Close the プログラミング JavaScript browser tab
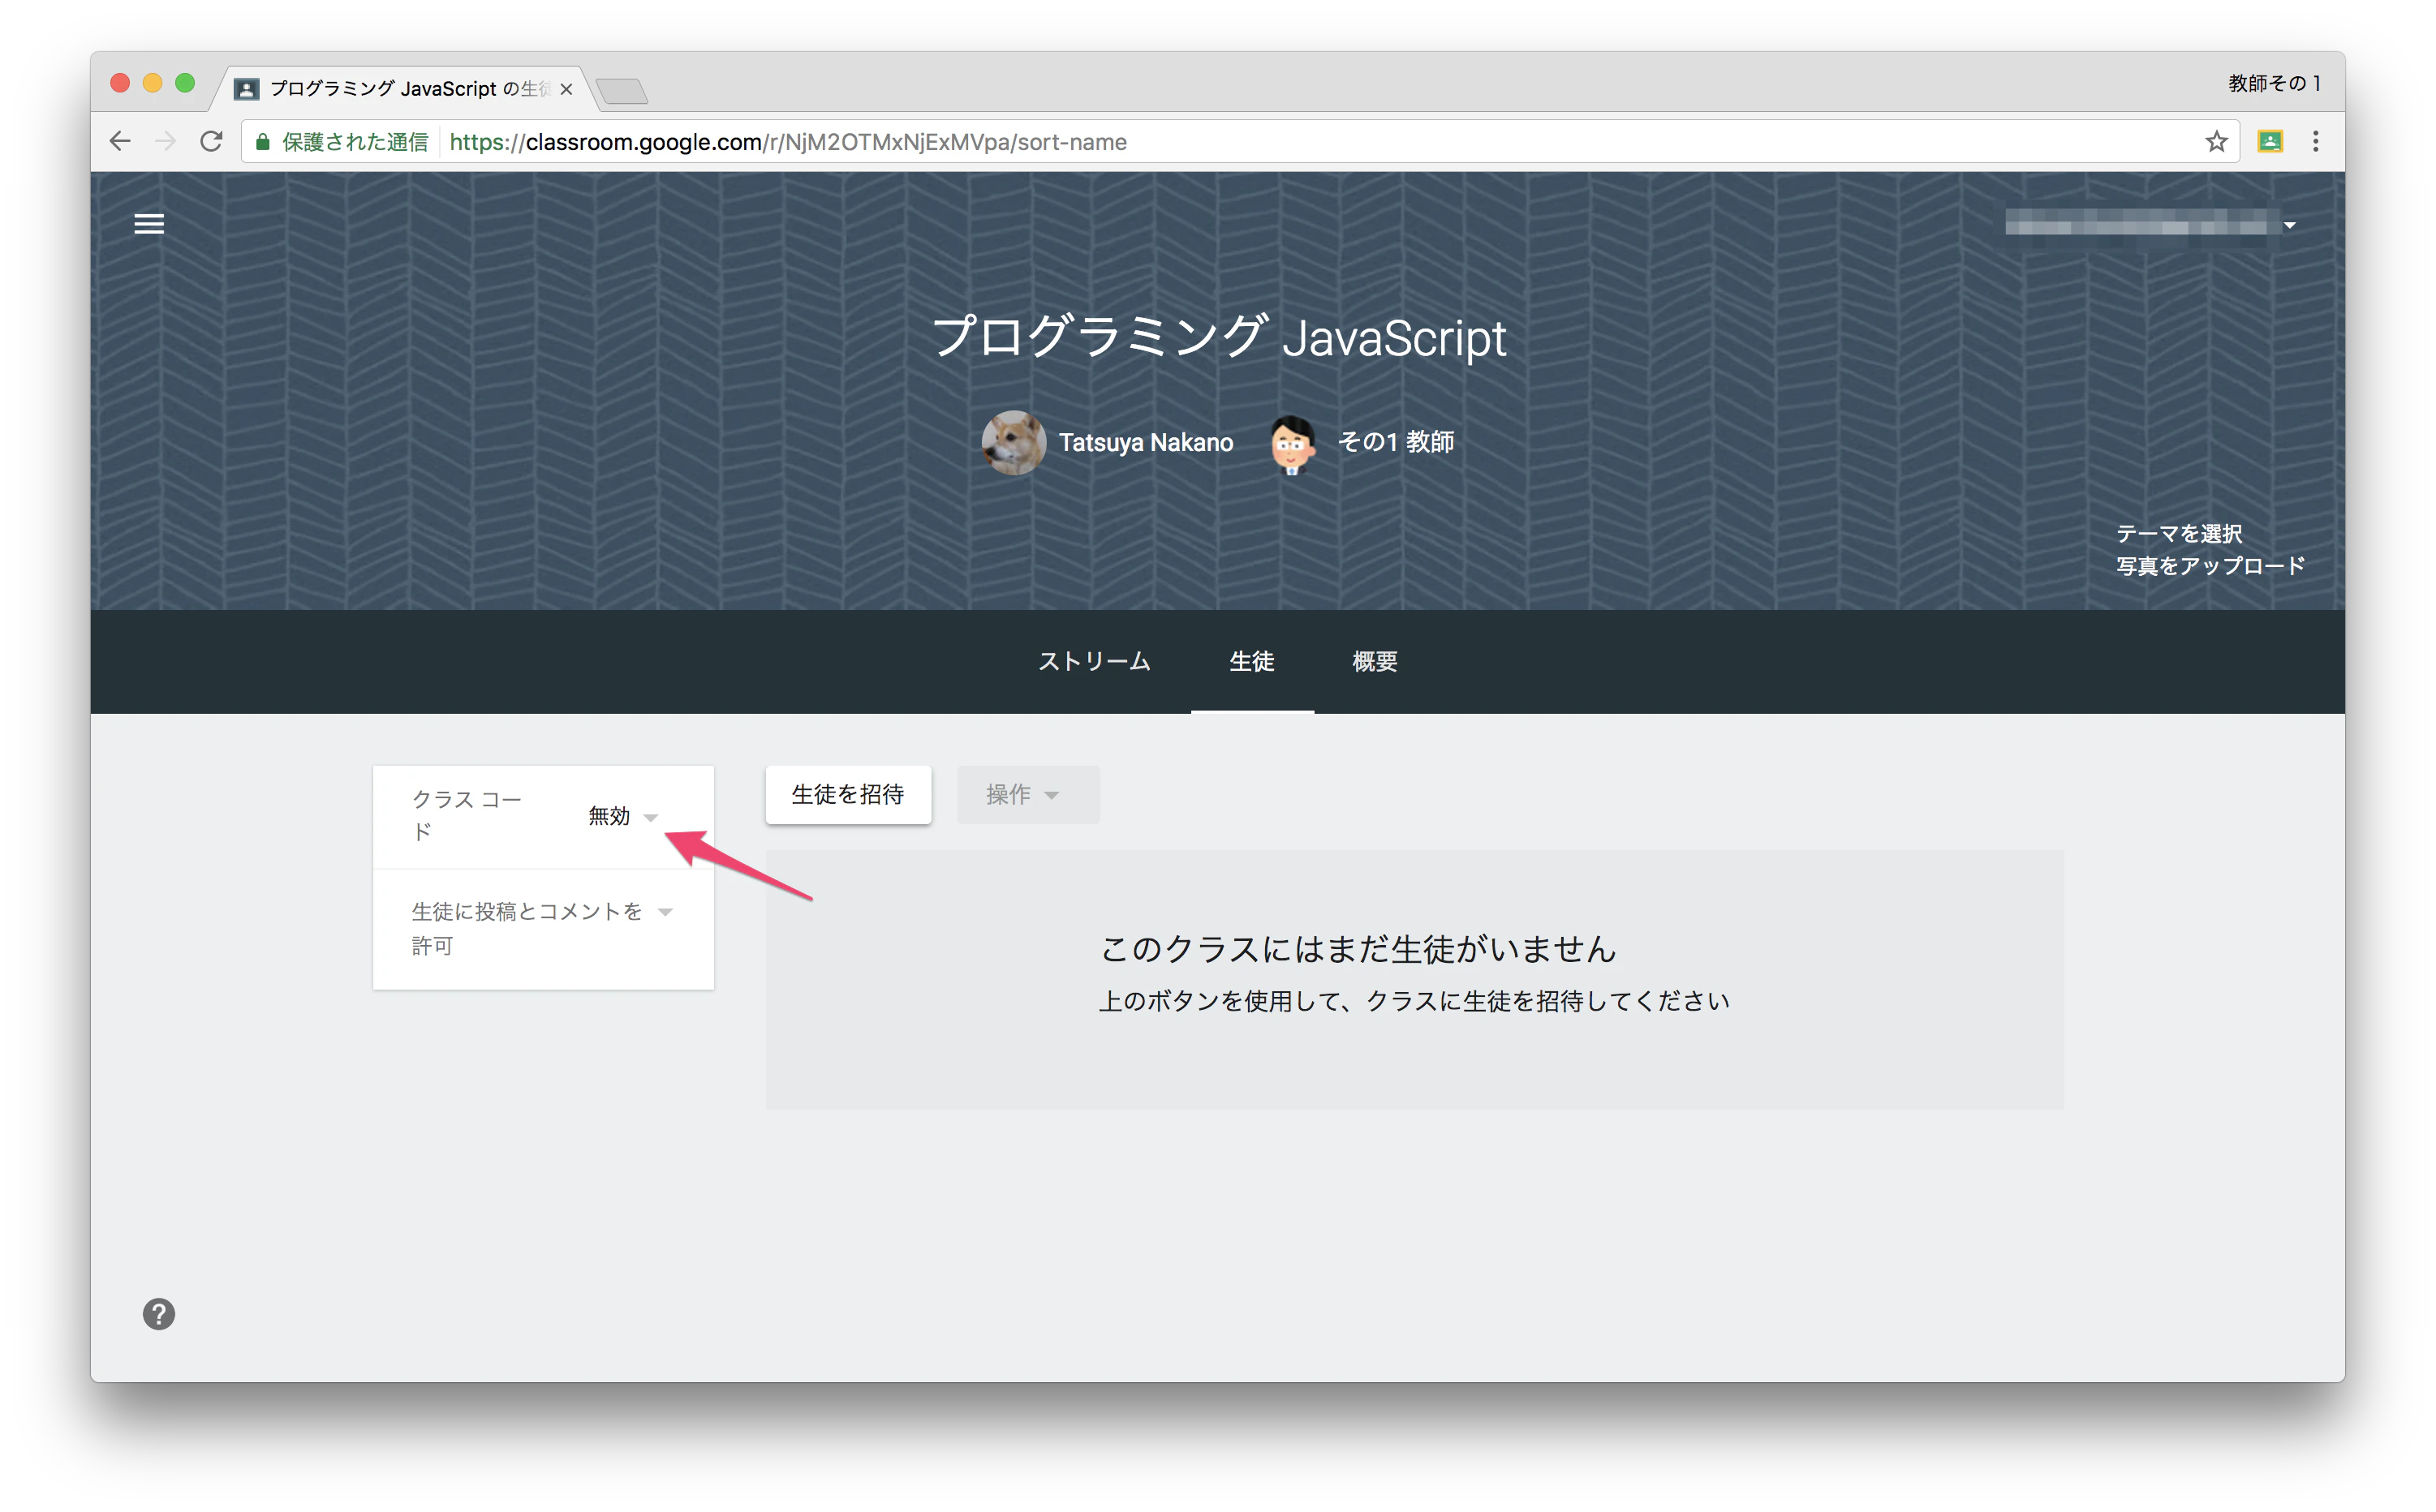The image size is (2436, 1512). tap(566, 89)
